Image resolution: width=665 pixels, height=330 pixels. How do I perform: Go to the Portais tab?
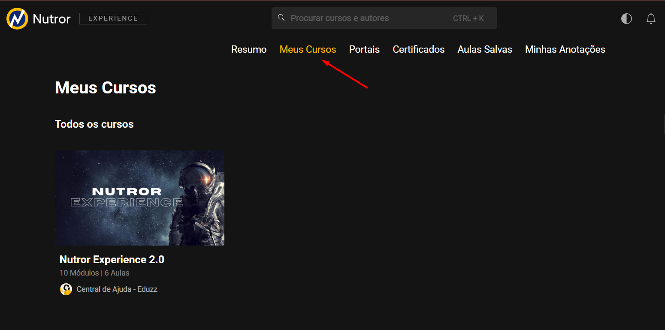click(x=364, y=49)
